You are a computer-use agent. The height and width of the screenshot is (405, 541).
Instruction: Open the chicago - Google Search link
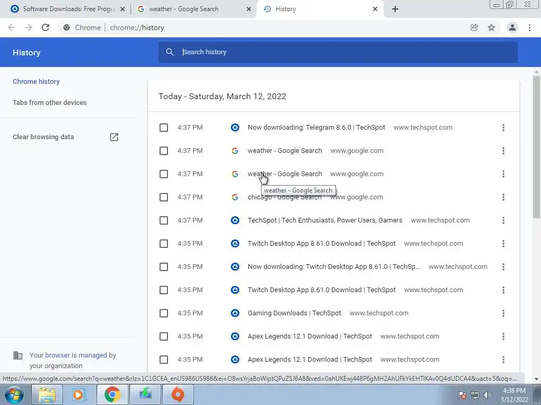(284, 197)
